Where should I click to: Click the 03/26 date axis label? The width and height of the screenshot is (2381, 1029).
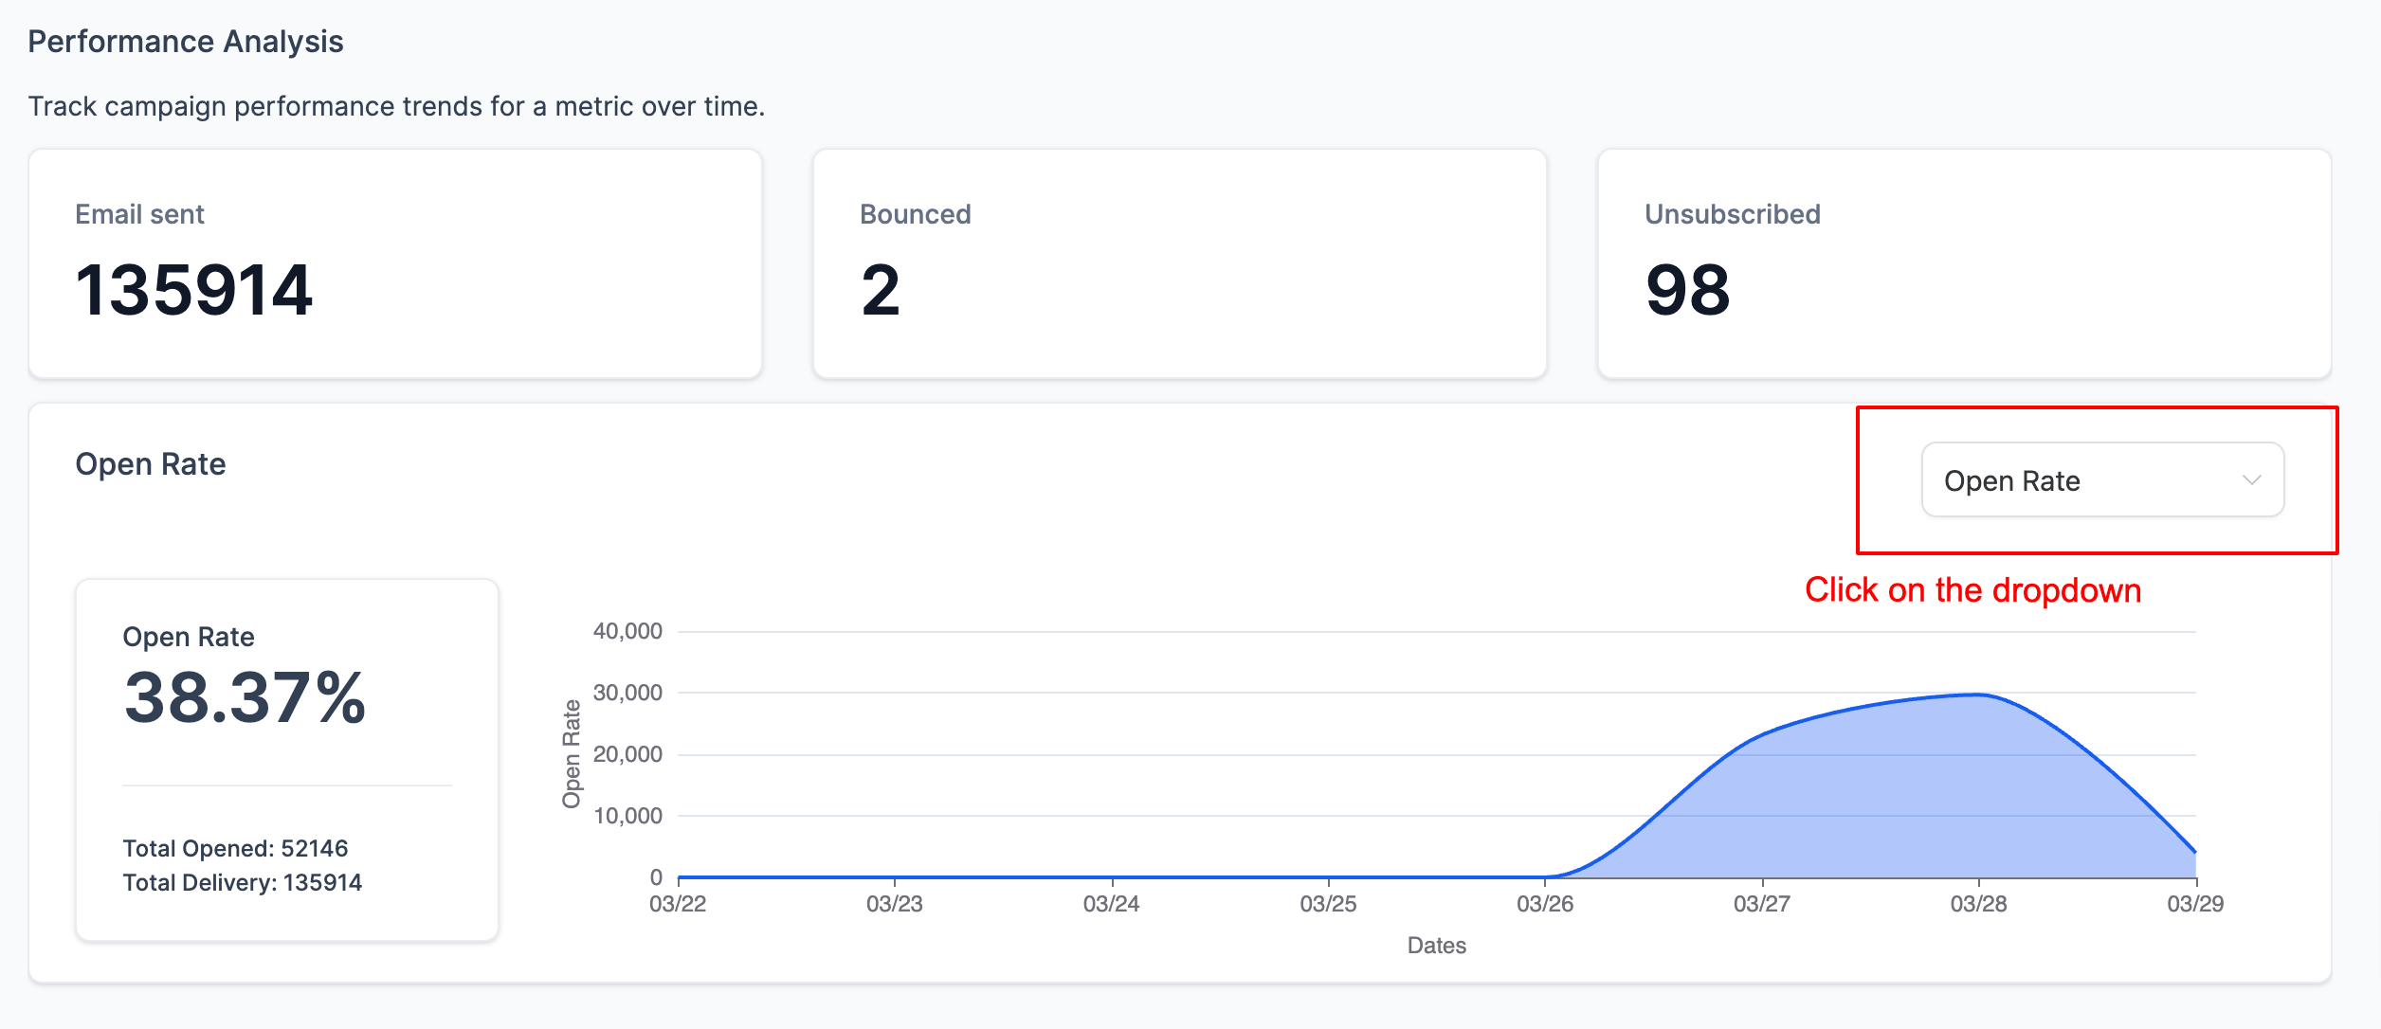(1545, 904)
